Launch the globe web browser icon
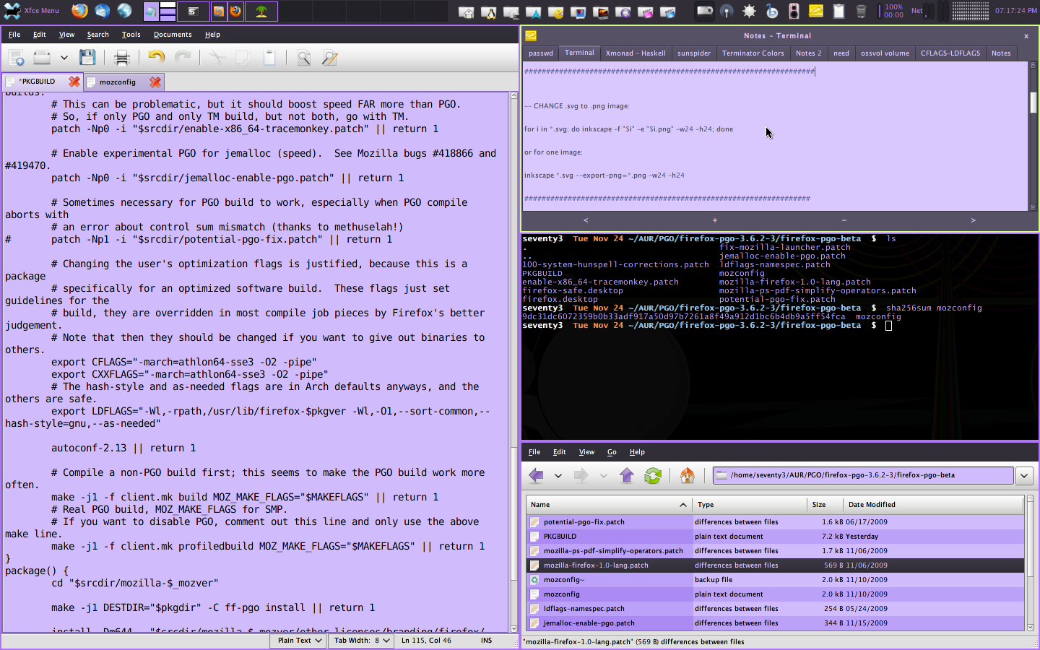 click(125, 11)
